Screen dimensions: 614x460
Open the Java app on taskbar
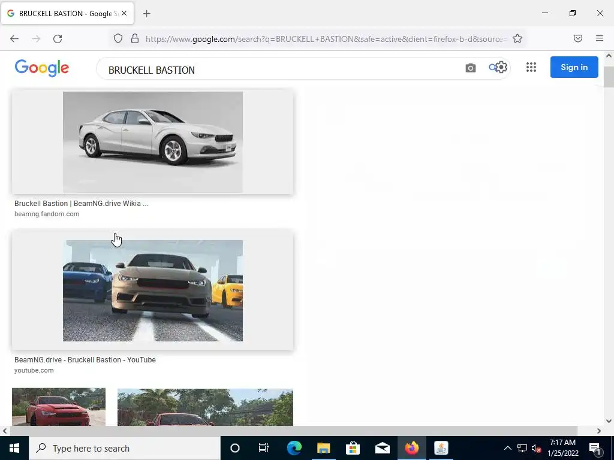point(441,448)
